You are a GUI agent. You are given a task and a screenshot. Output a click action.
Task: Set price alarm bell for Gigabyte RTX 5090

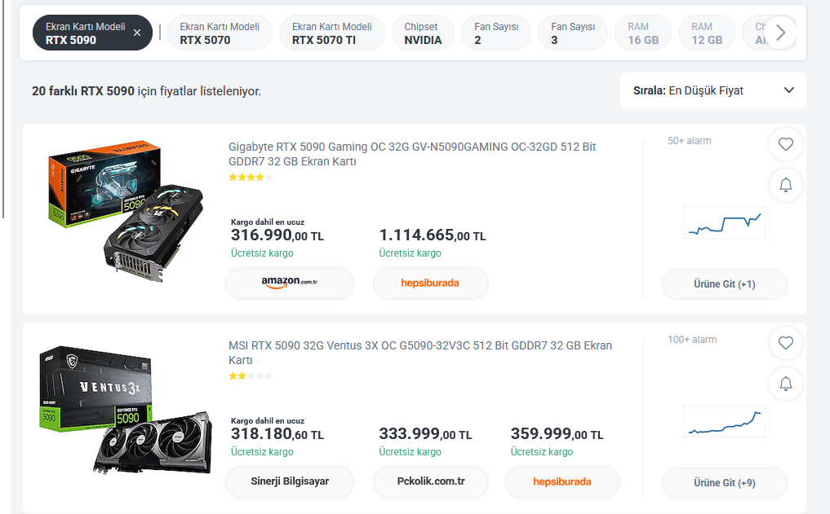[786, 185]
